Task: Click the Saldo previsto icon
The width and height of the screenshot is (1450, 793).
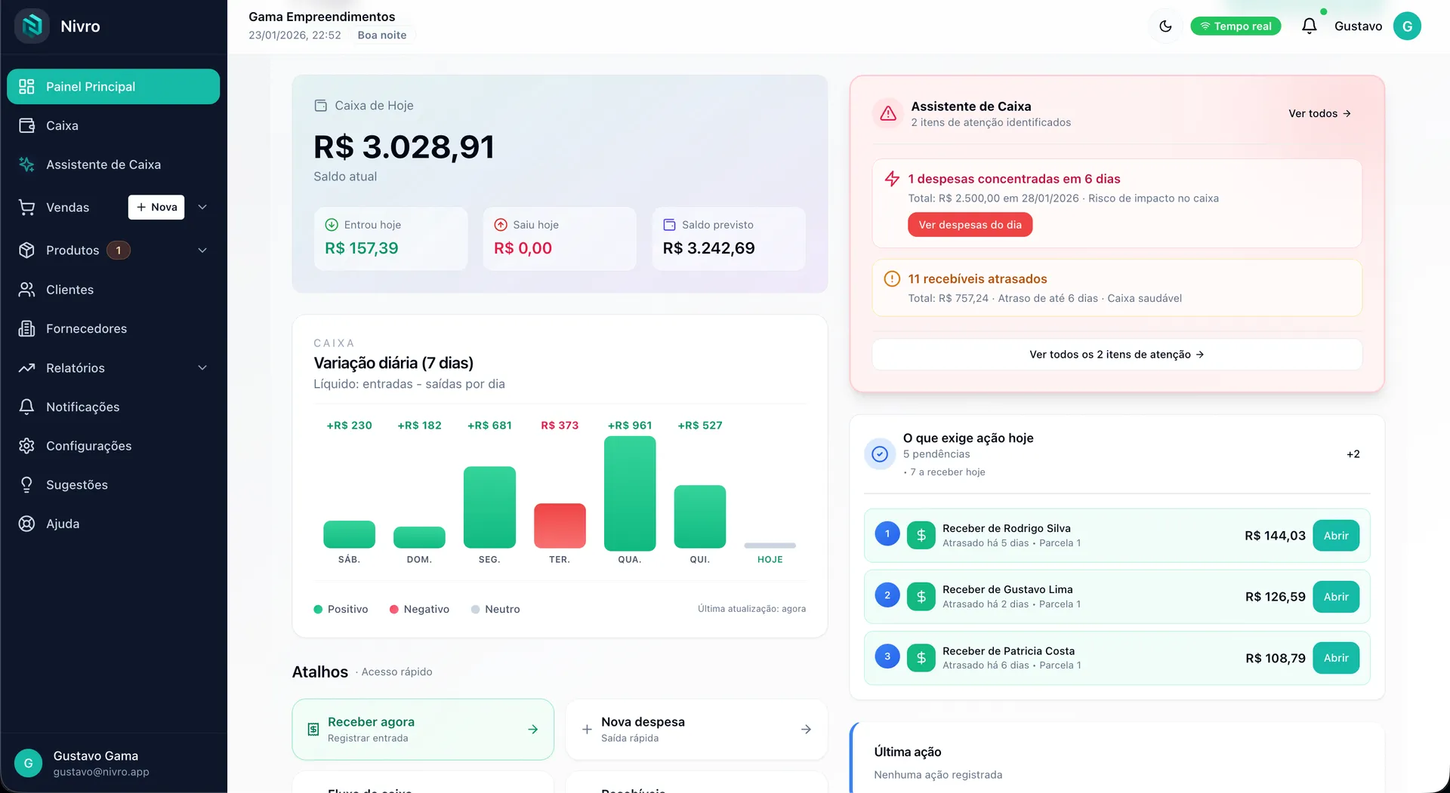Action: (x=669, y=225)
